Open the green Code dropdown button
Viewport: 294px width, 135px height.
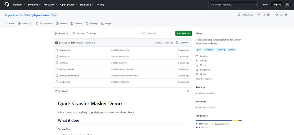pos(183,33)
